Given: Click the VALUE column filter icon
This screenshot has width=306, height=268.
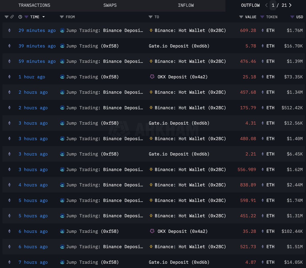Looking at the screenshot, I should coord(241,17).
